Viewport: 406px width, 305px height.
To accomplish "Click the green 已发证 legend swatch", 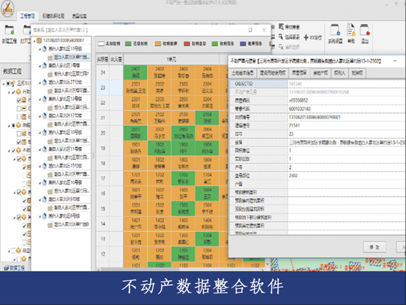I will click(128, 44).
